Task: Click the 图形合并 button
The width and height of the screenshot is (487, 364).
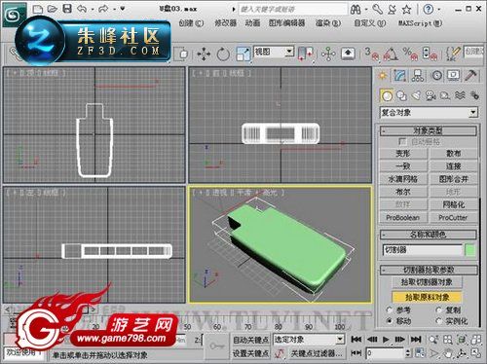Action: pos(454,179)
